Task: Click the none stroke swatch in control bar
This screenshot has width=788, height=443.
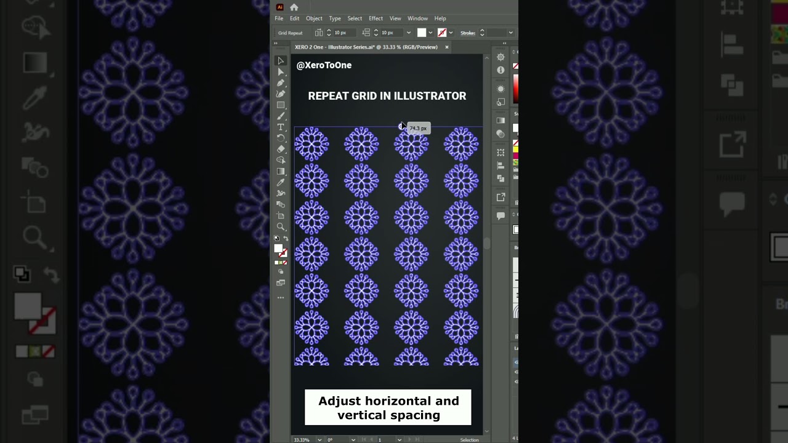Action: 442,33
